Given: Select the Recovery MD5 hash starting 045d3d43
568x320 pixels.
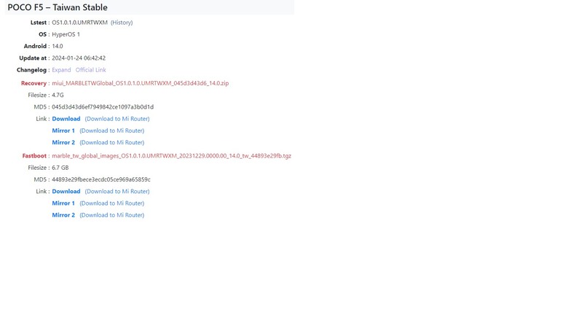Looking at the screenshot, I should (x=103, y=107).
